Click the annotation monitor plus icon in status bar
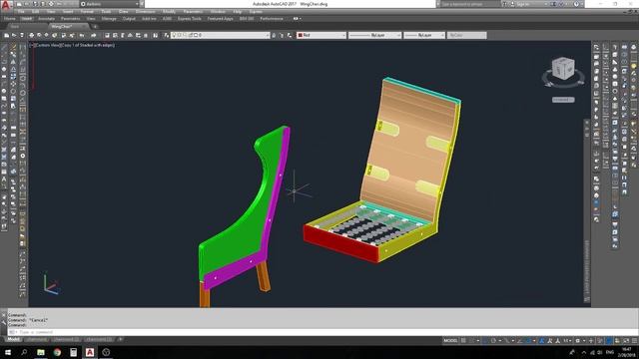The width and height of the screenshot is (639, 359). (591, 341)
